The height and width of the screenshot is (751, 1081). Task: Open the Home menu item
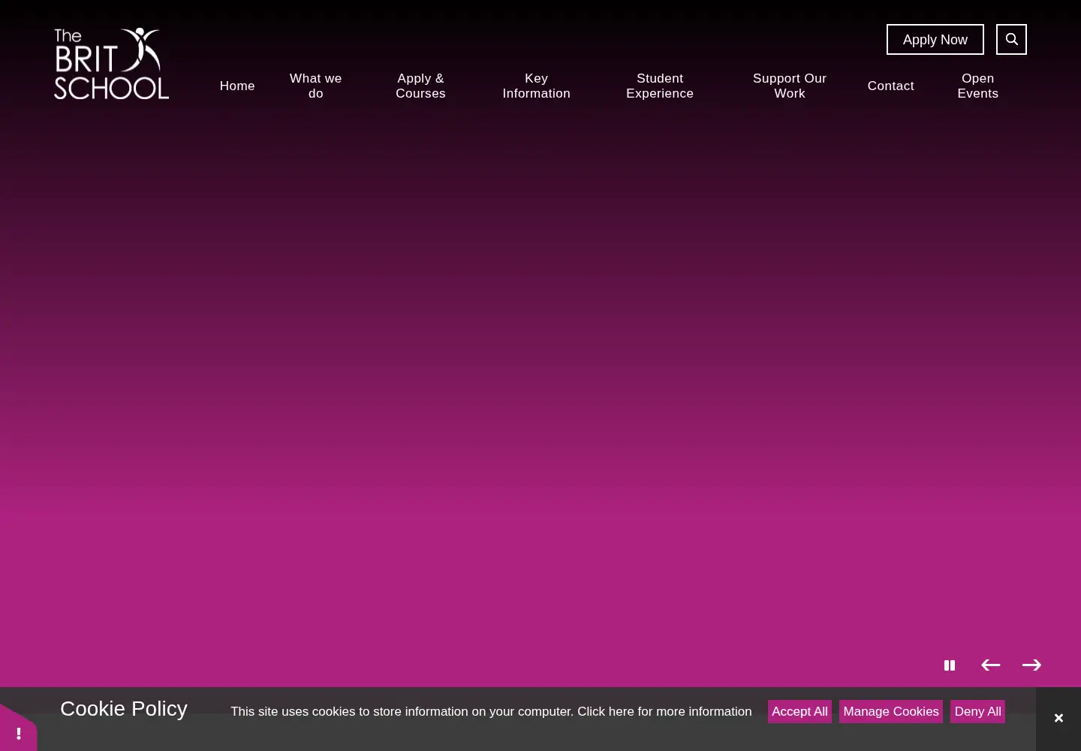pos(237,86)
